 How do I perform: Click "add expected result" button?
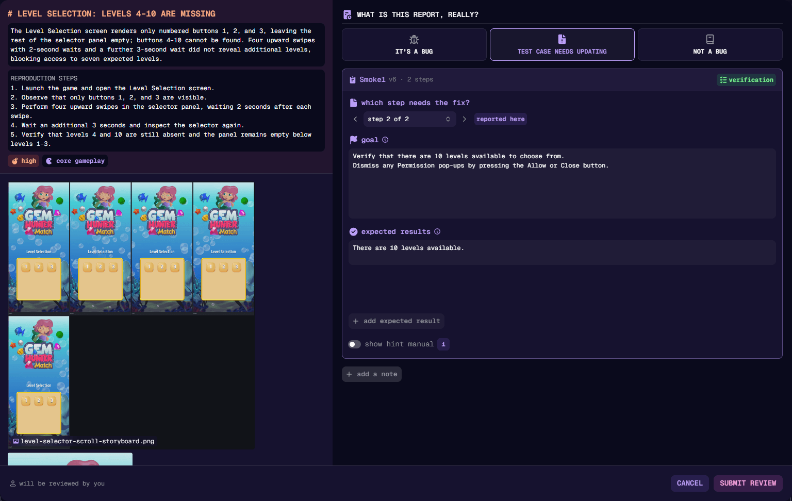[397, 321]
